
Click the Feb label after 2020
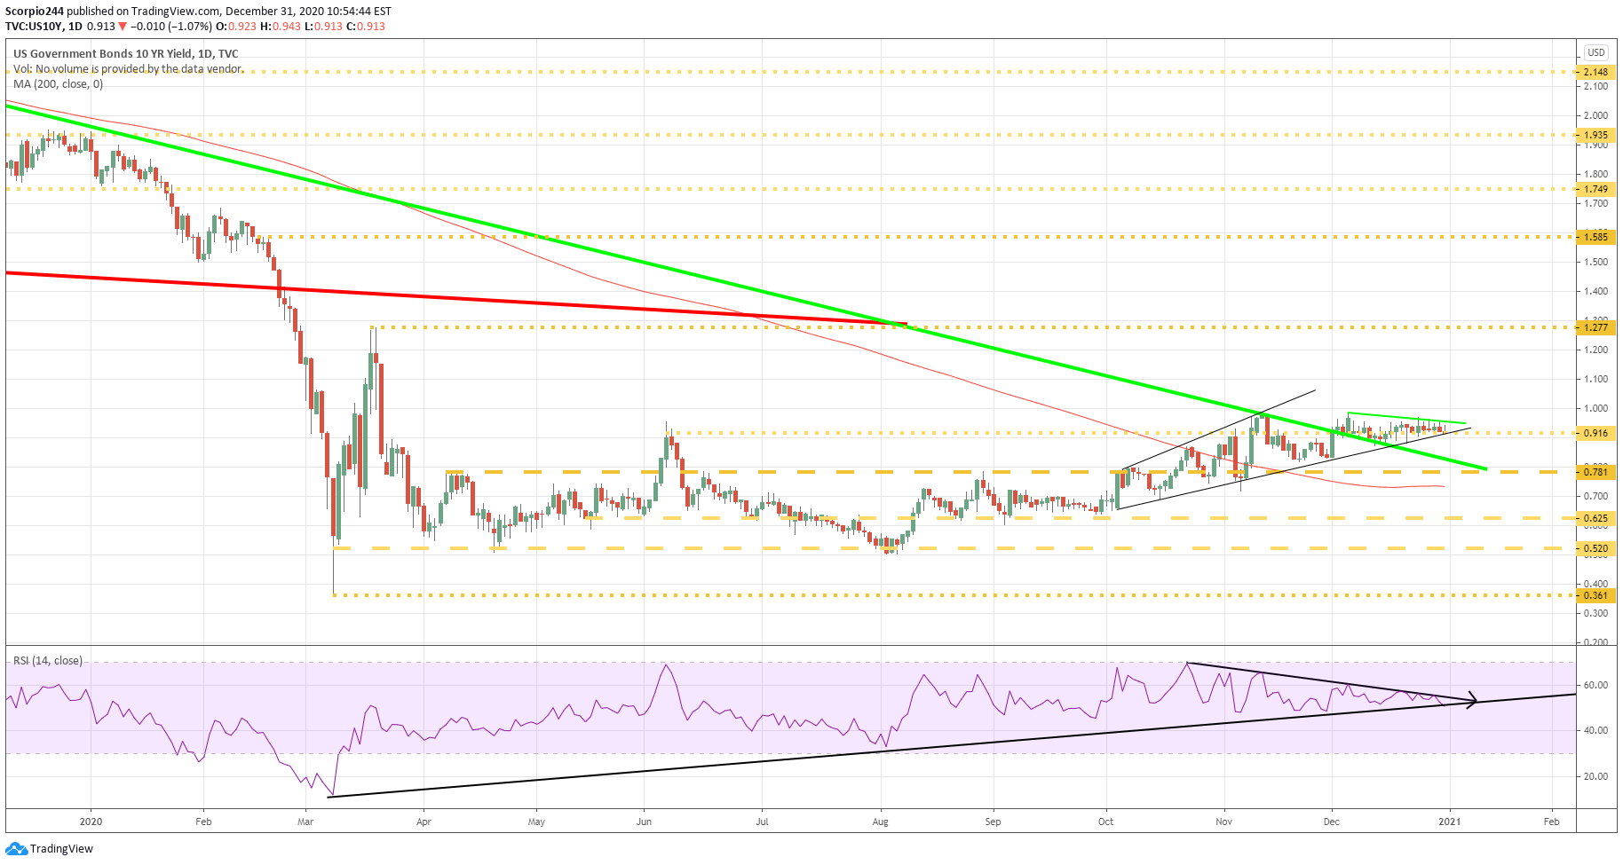coord(203,822)
